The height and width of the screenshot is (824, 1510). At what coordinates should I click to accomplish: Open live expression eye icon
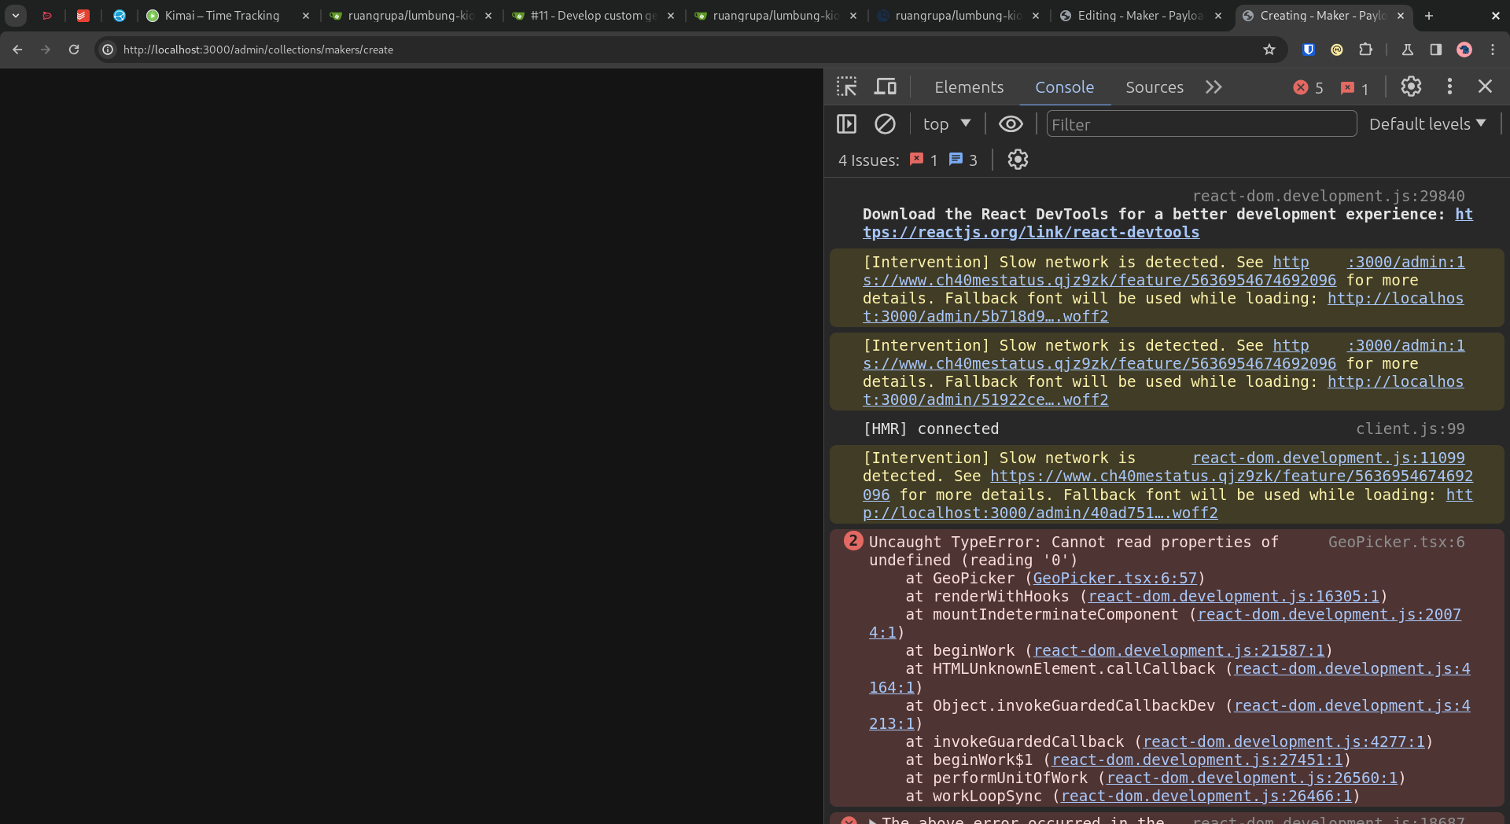point(1011,124)
